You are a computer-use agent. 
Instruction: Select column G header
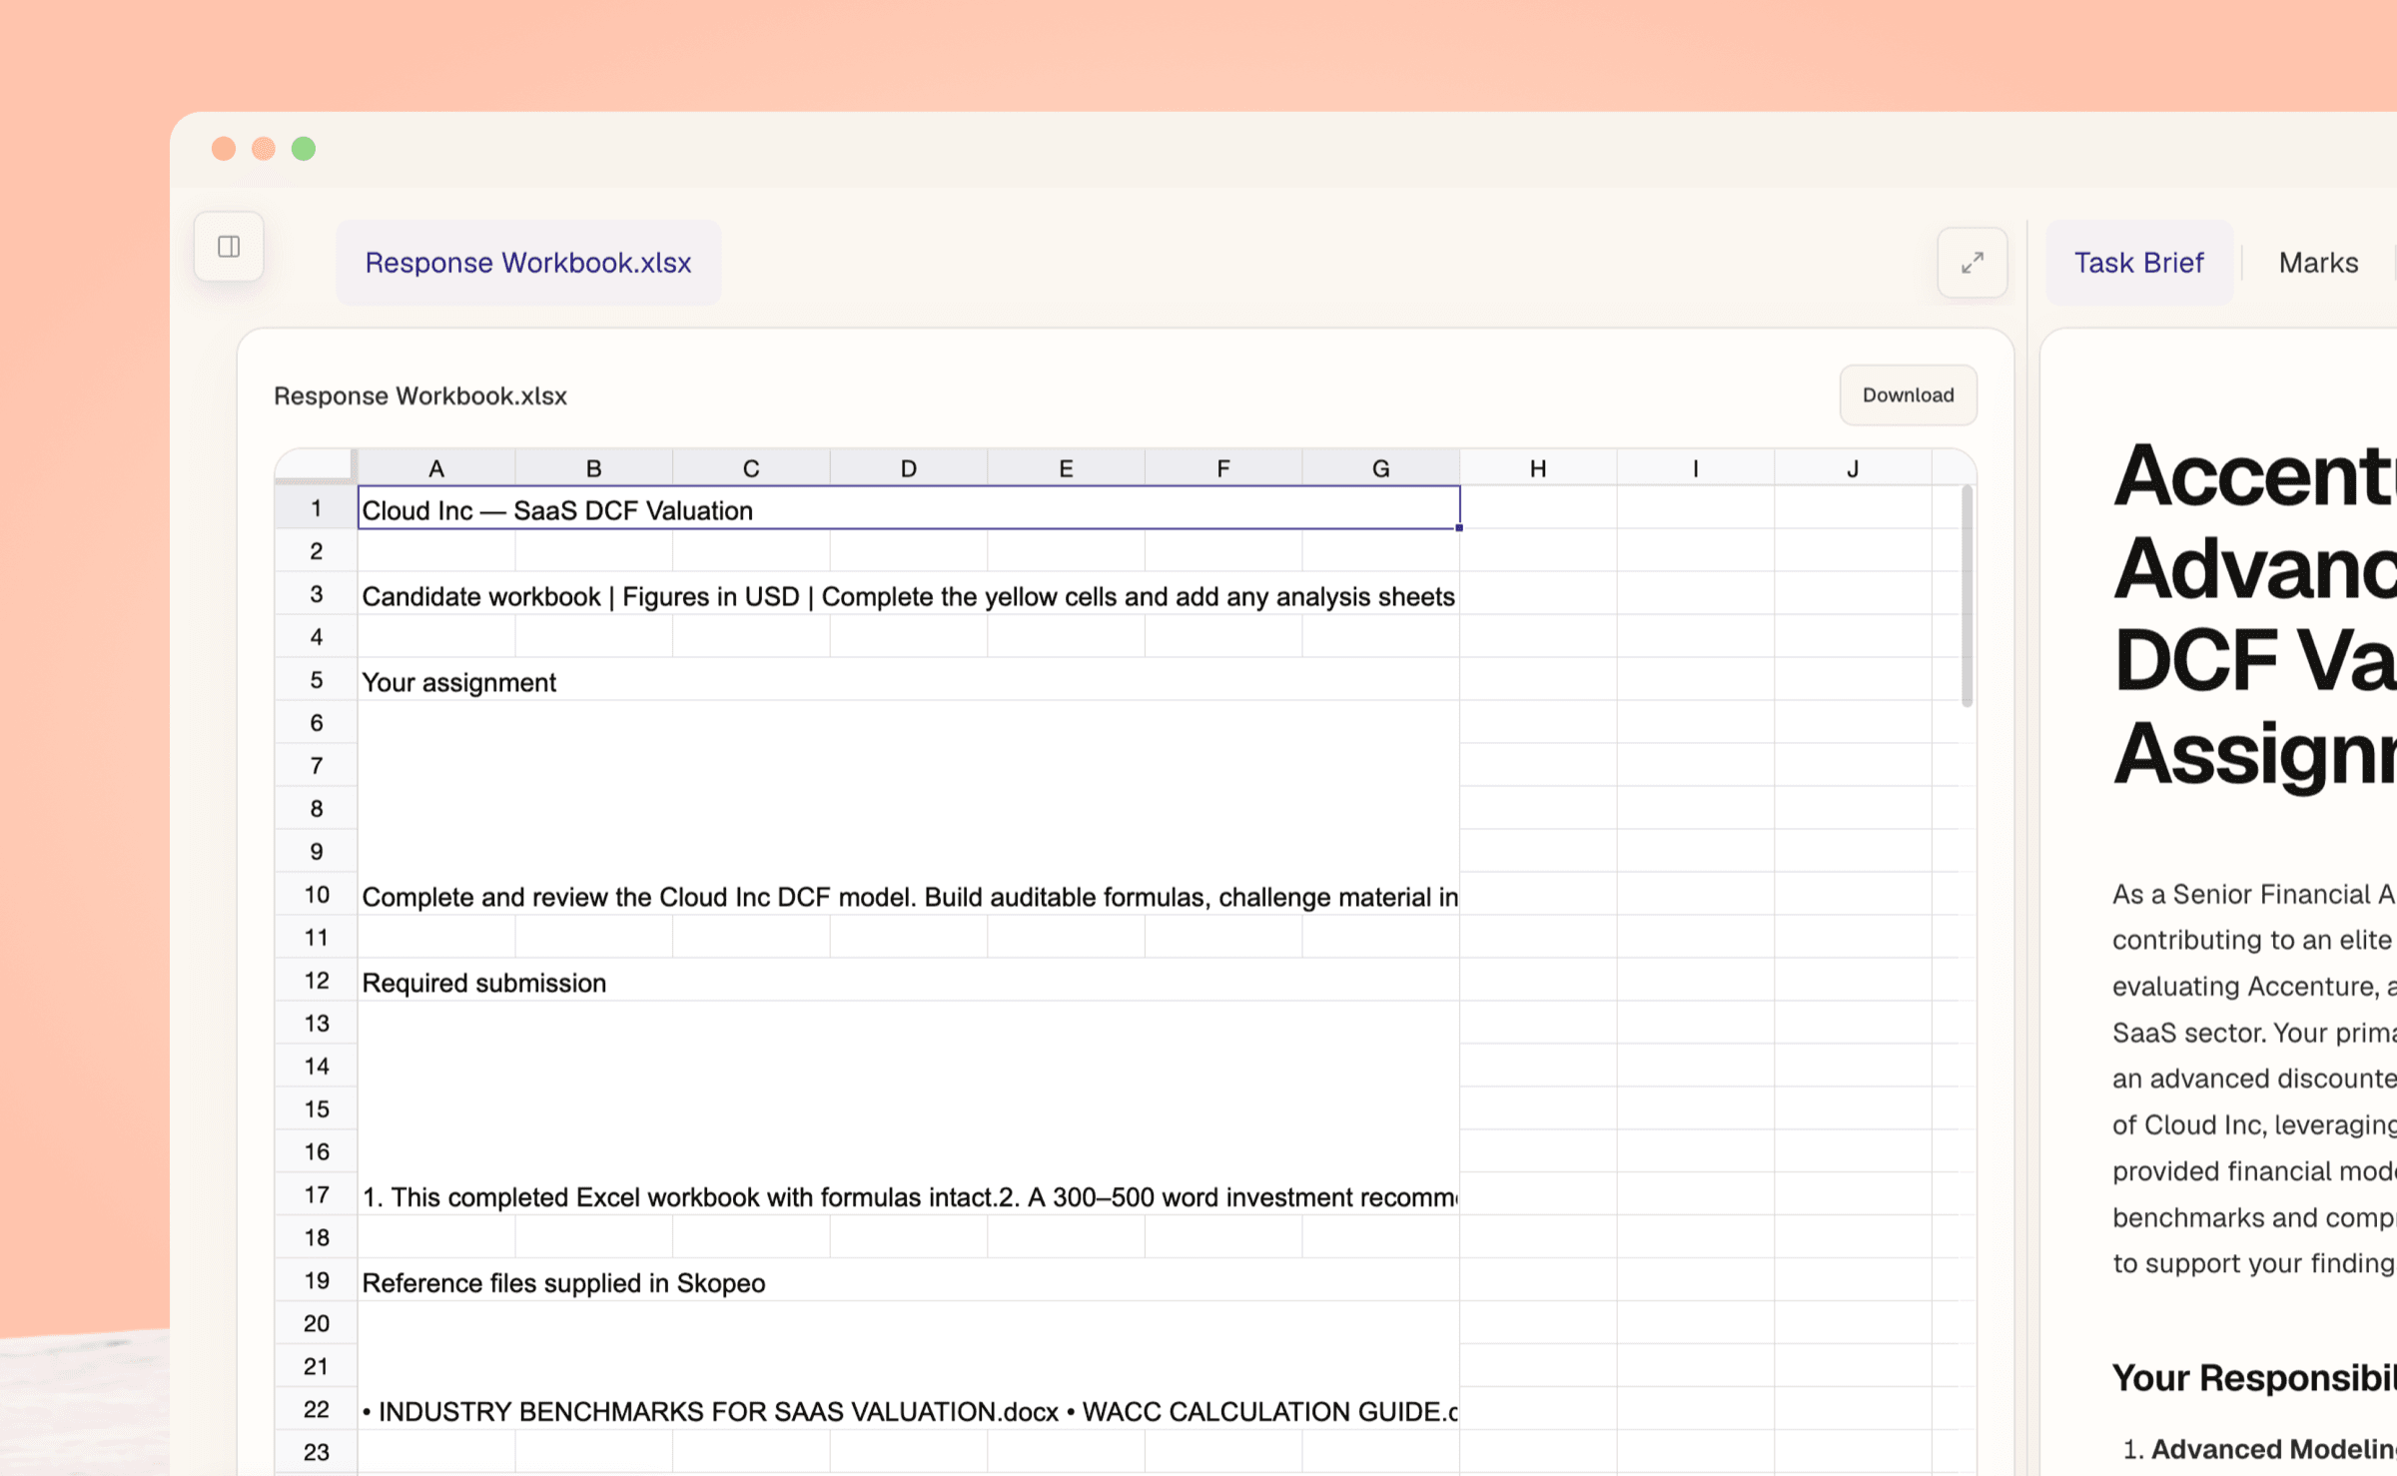coord(1380,468)
